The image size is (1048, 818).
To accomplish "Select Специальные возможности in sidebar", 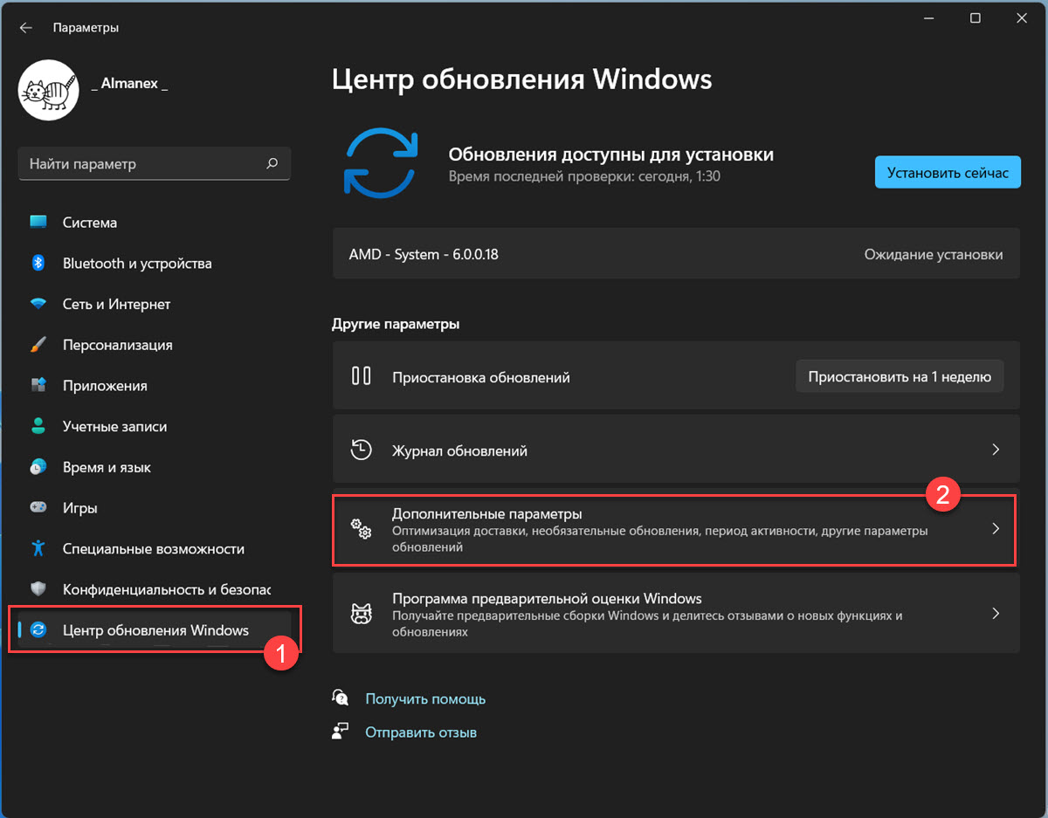I will (155, 548).
